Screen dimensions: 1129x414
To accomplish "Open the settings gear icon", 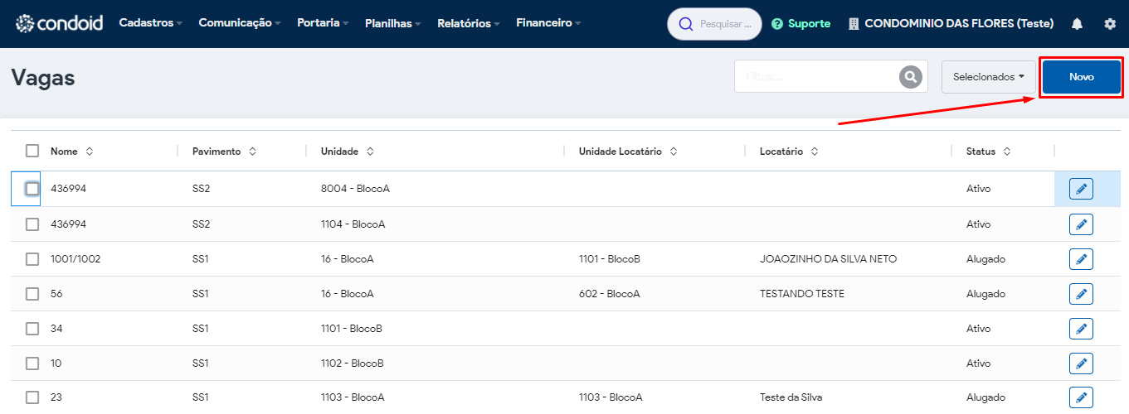I will click(x=1110, y=24).
